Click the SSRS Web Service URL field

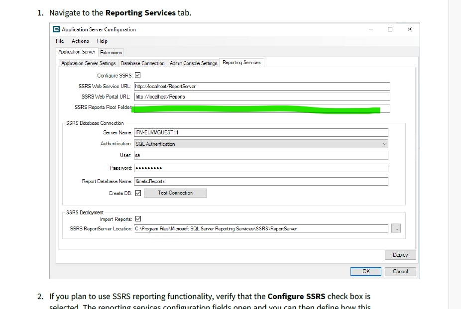pos(262,87)
